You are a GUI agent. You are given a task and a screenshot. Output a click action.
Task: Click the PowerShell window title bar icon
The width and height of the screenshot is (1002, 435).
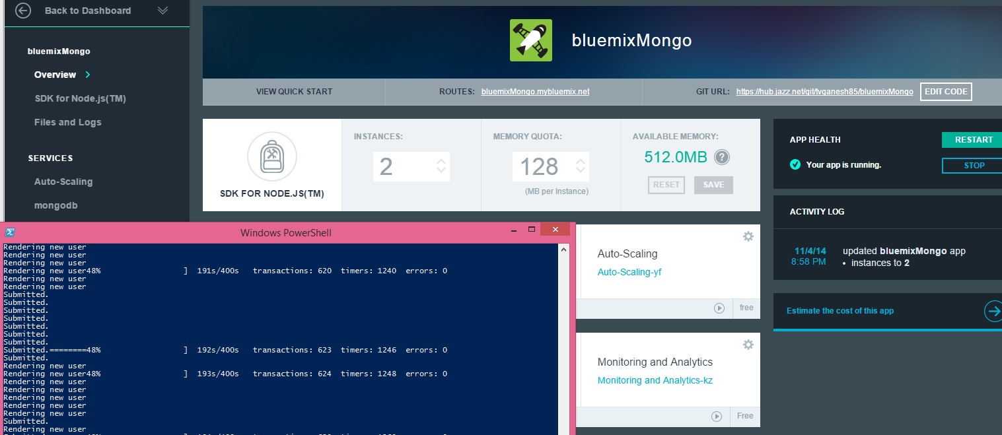pyautogui.click(x=10, y=232)
